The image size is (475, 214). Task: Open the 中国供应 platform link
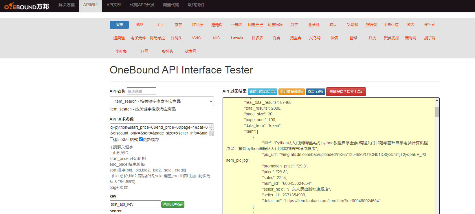(x=391, y=25)
